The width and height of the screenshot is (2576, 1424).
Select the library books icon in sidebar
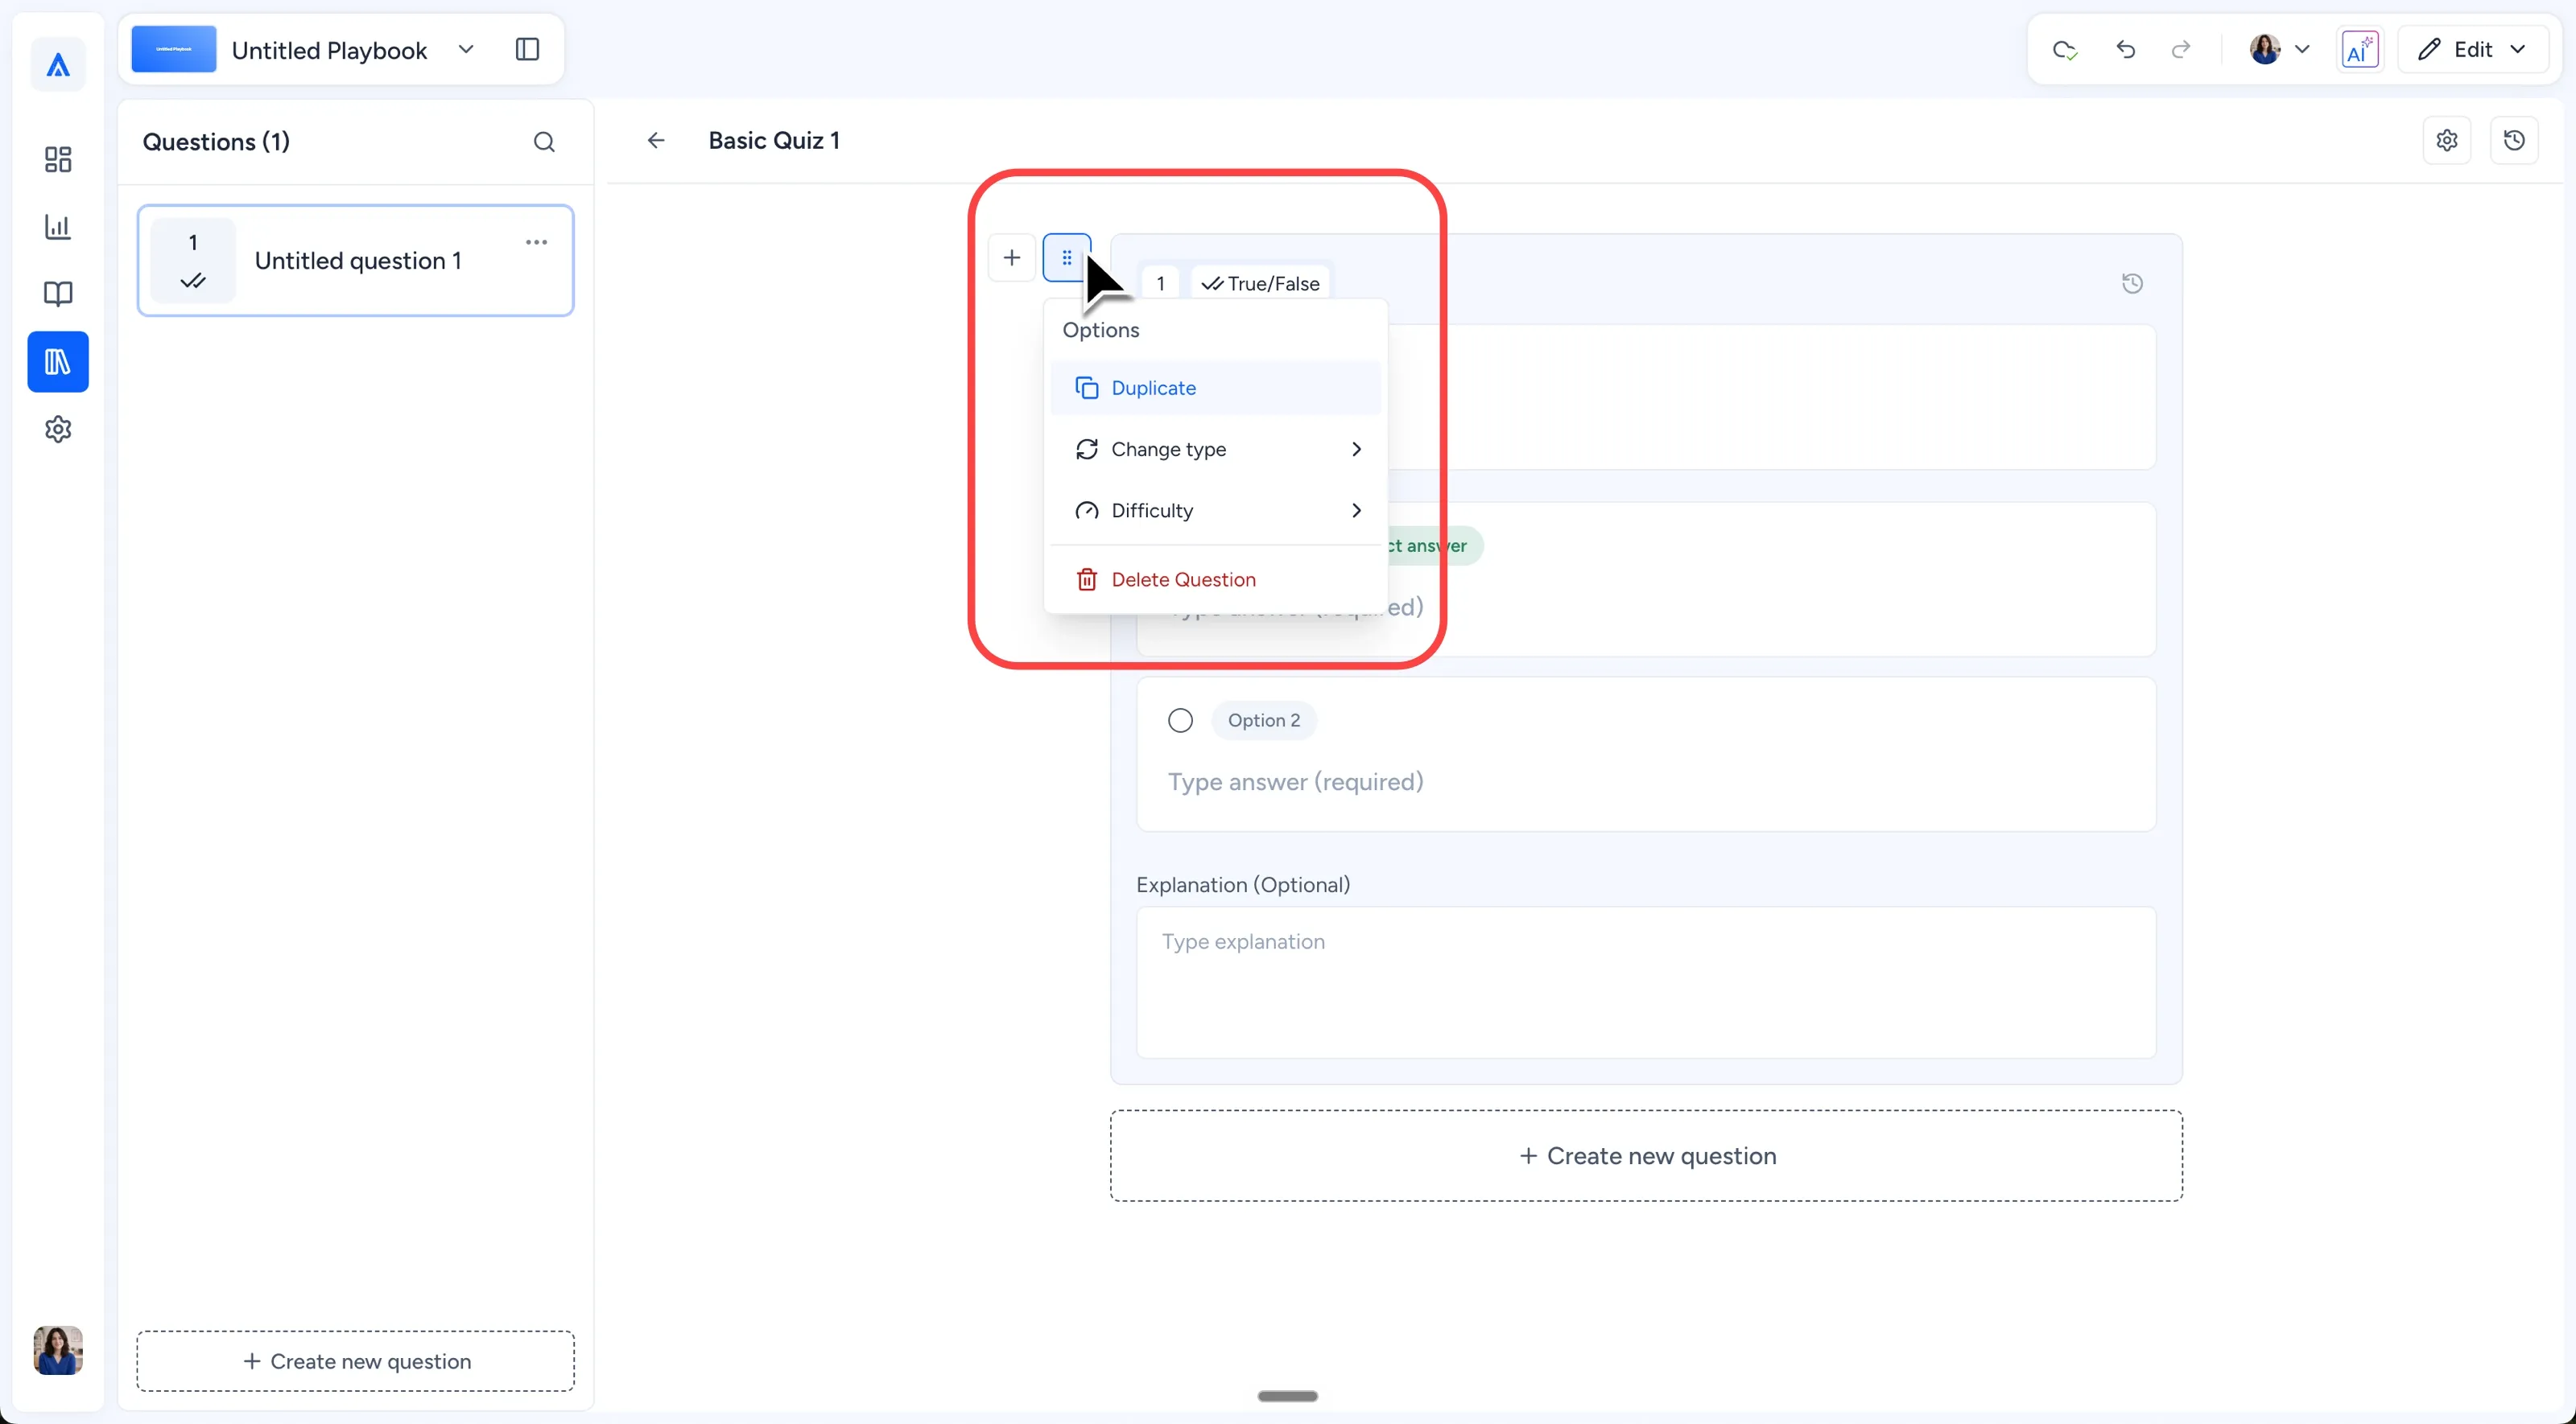click(58, 362)
